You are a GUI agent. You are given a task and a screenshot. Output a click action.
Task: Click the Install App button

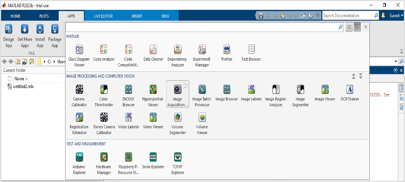click(40, 36)
